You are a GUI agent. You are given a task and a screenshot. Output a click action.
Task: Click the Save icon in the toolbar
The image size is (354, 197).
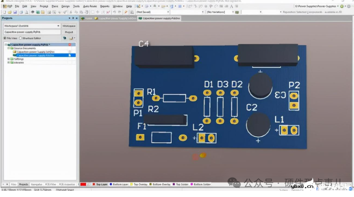[15, 12]
